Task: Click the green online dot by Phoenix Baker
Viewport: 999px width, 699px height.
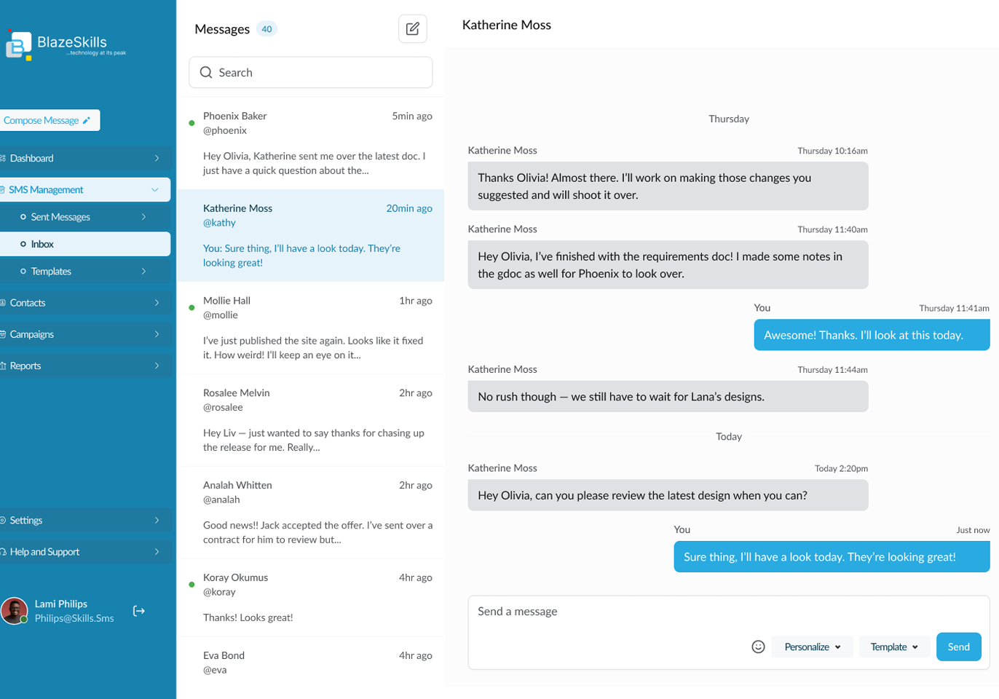Action: pyautogui.click(x=191, y=123)
